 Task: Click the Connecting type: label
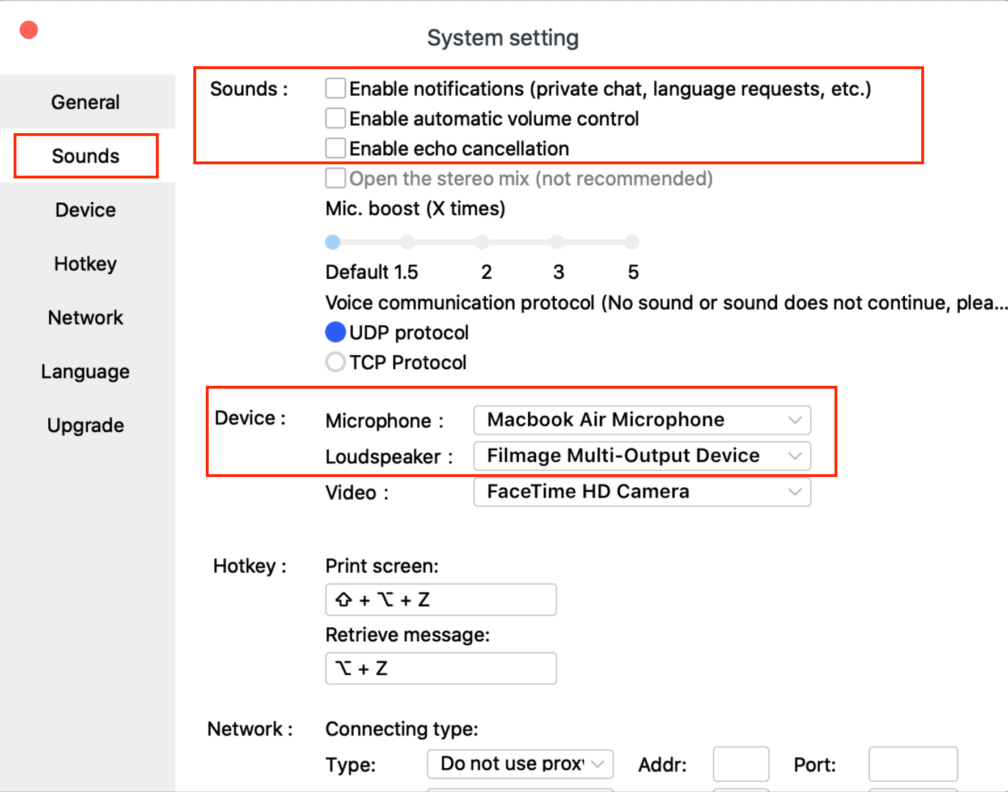tap(402, 729)
